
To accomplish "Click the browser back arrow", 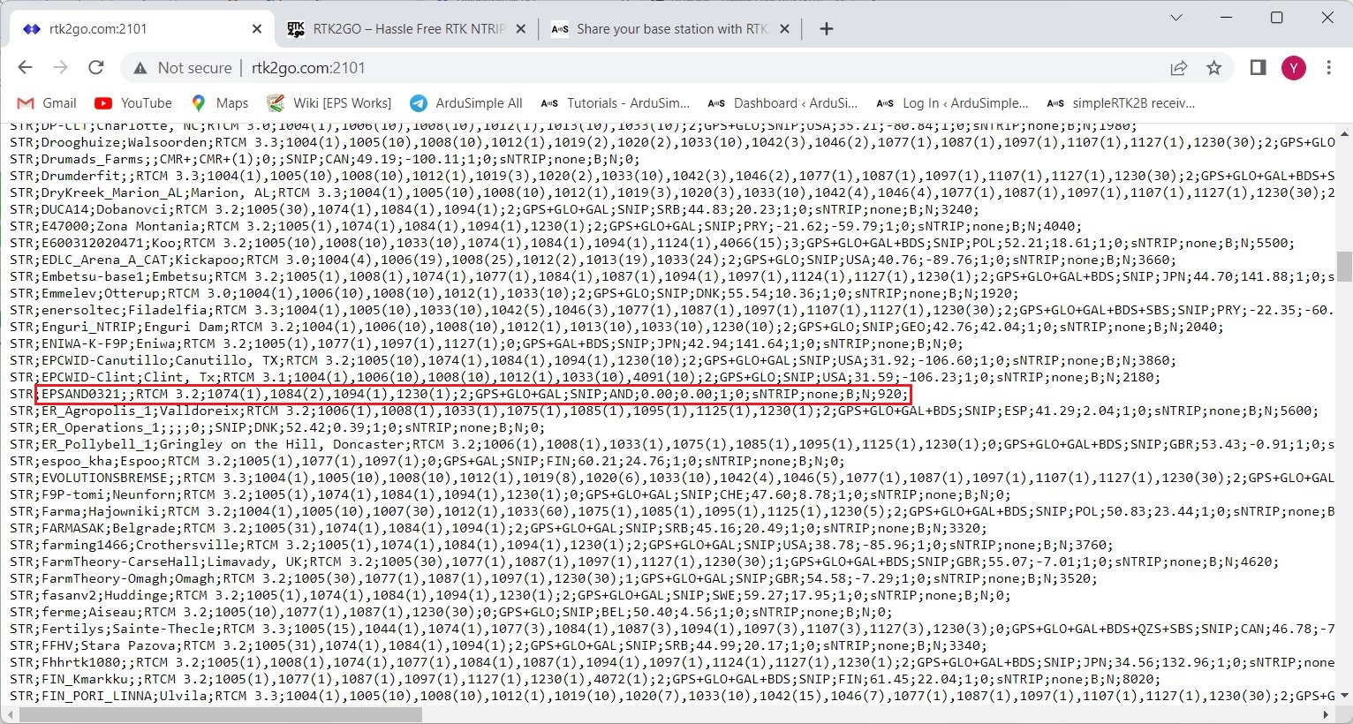I will [25, 68].
